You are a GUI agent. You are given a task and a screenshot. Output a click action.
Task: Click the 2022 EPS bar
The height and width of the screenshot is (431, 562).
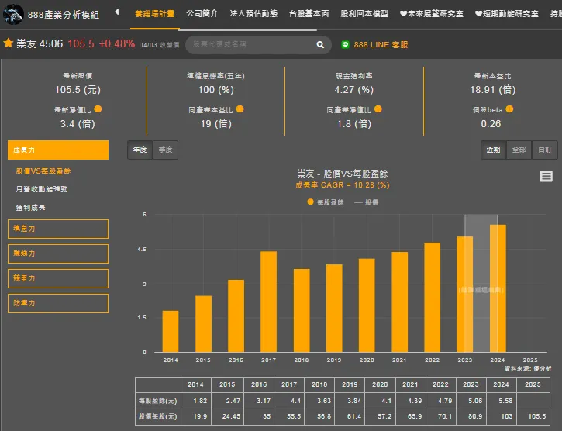432,297
